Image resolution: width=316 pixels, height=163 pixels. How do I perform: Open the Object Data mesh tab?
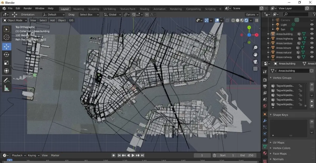265,146
